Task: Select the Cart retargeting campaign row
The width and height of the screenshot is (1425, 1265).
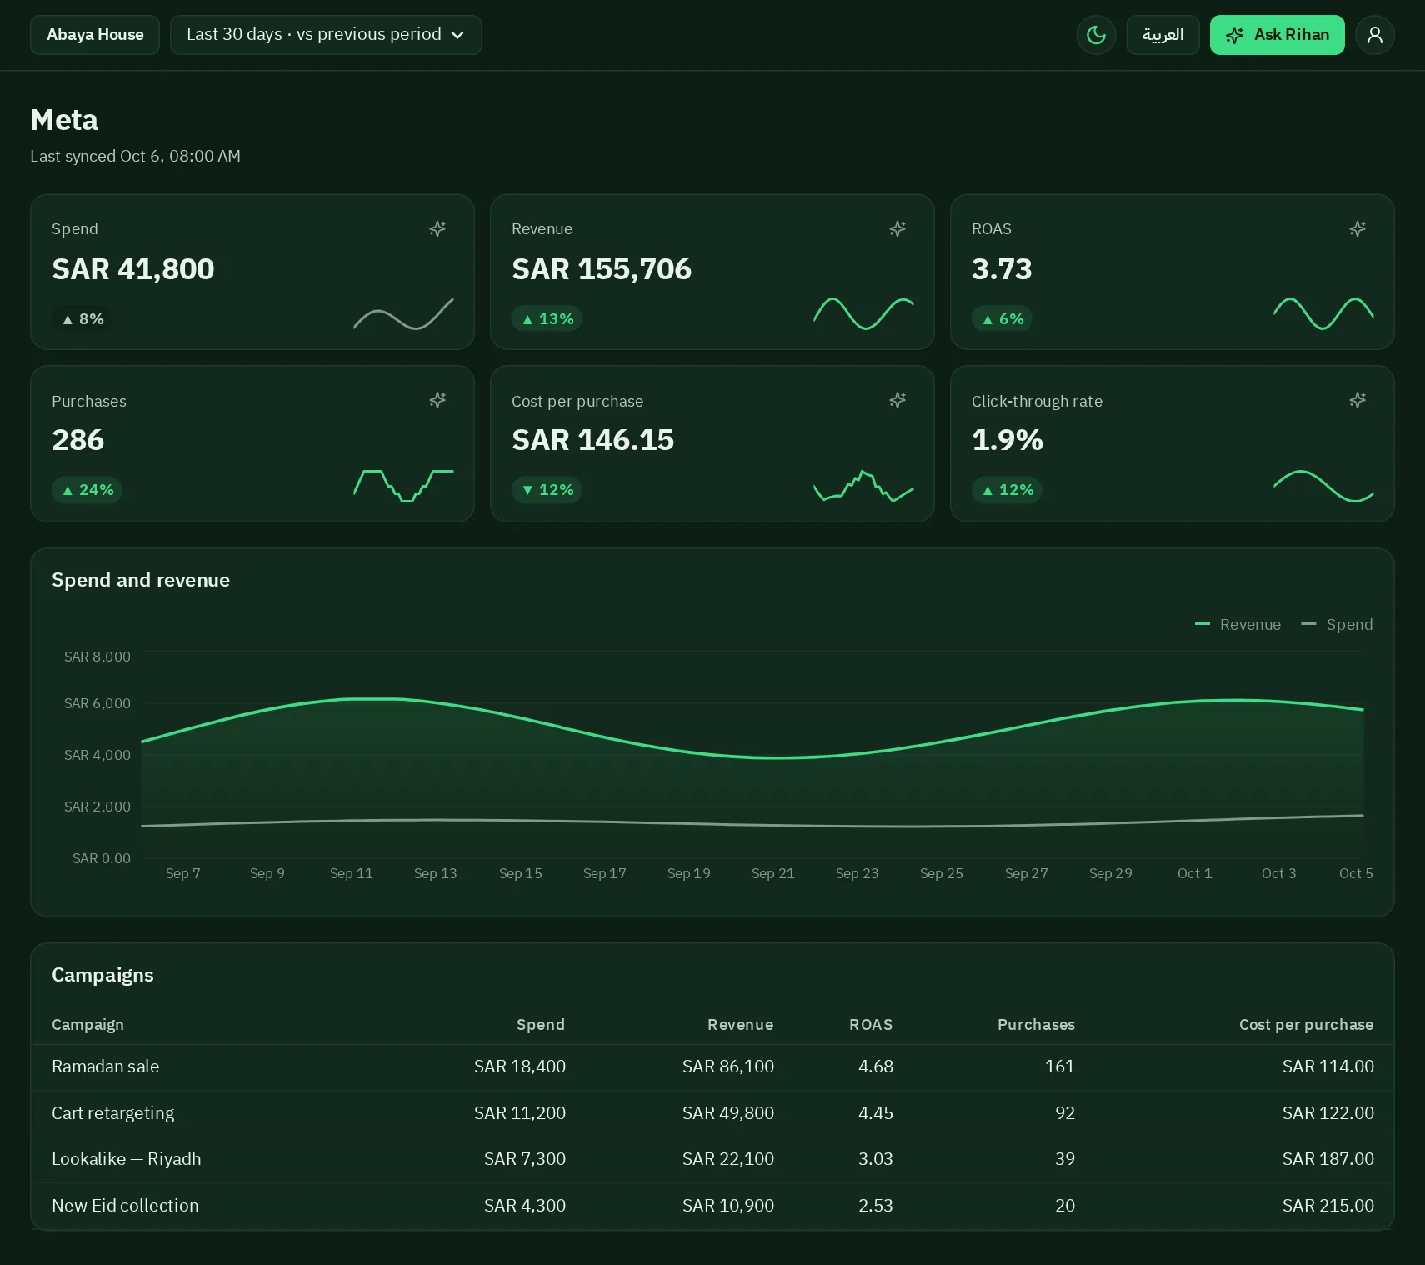Action: [x=712, y=1113]
